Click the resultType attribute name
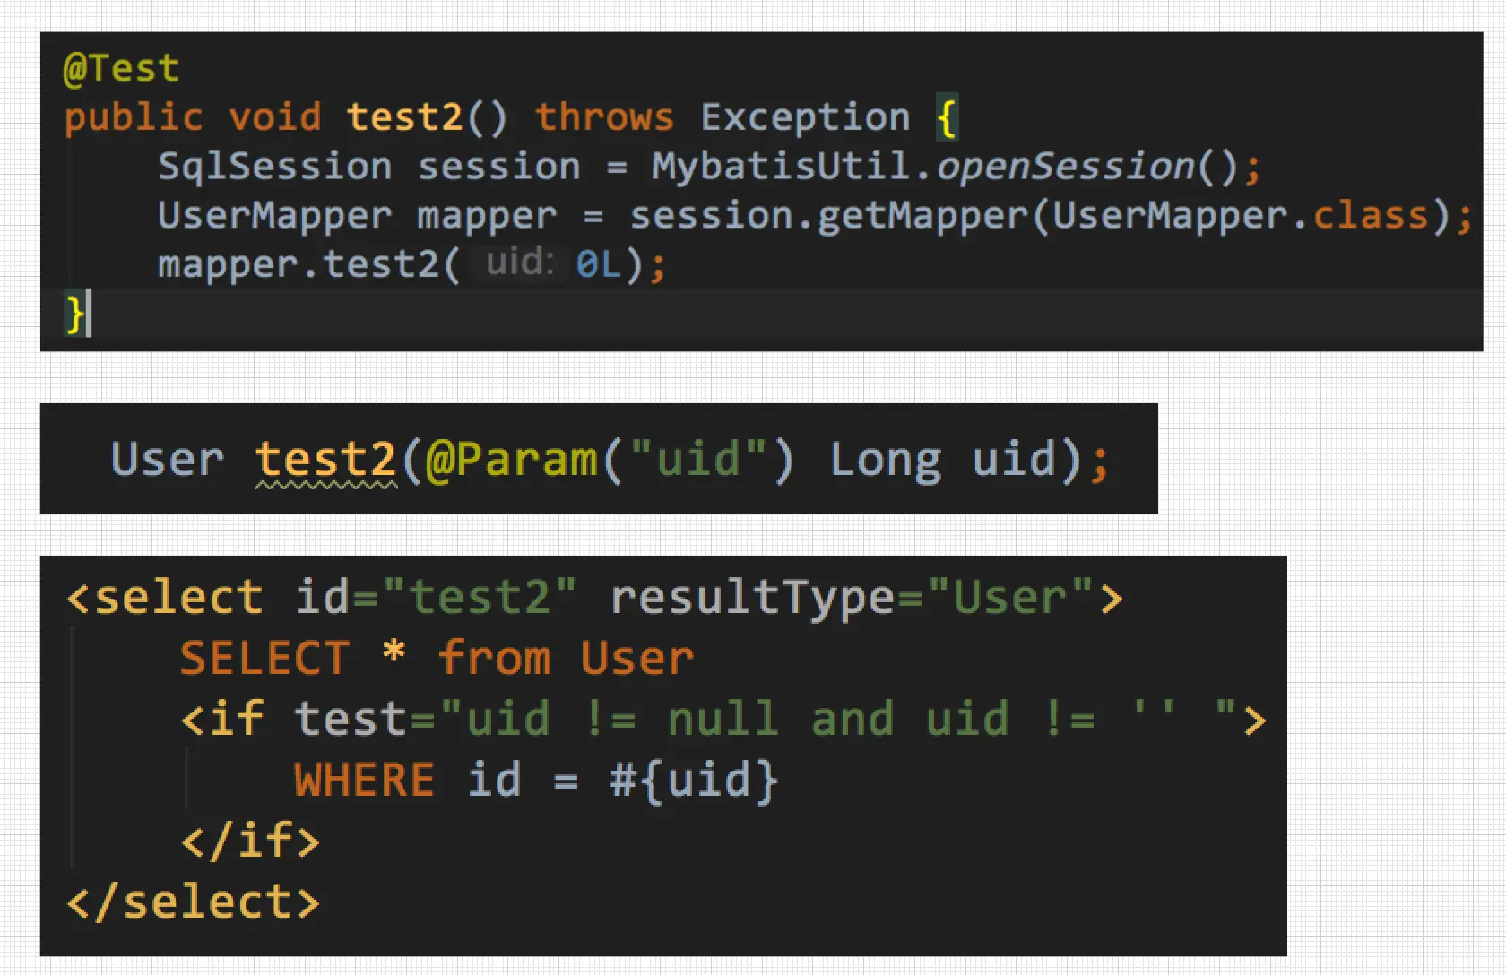Screen dimensions: 1506x975 pos(753,597)
